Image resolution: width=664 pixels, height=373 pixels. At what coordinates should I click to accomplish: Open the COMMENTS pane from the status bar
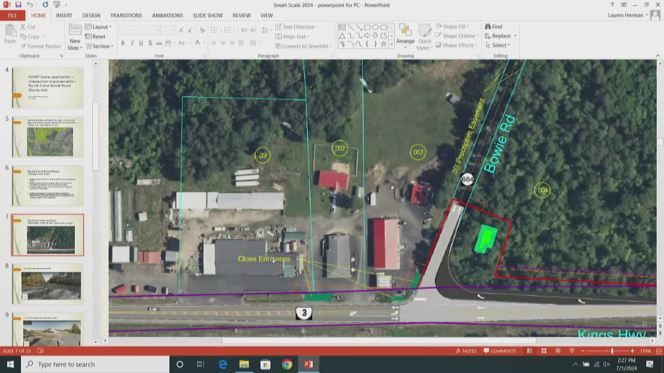[500, 351]
